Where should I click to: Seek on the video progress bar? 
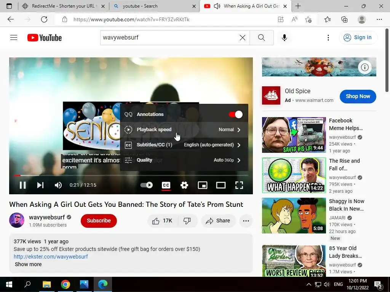point(131,175)
